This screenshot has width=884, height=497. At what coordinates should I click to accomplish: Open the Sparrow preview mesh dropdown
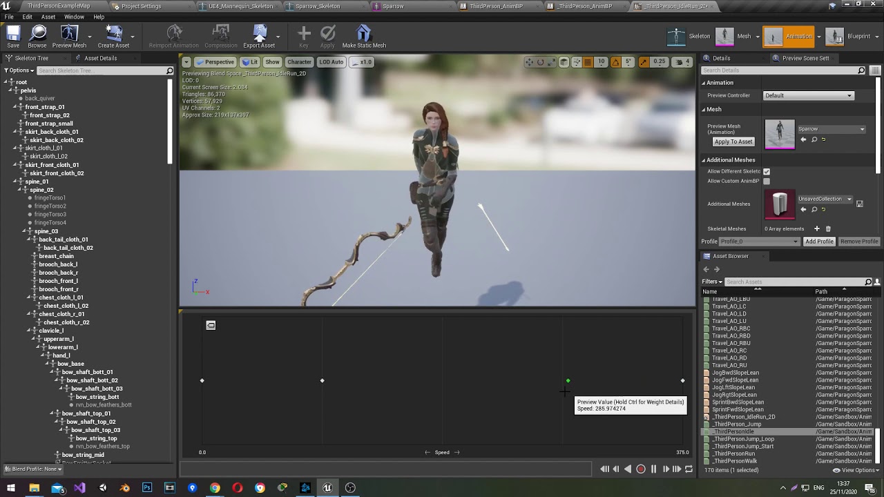831,129
